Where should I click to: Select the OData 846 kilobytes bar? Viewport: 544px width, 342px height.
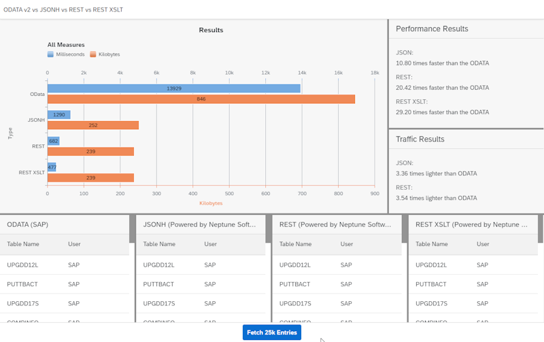click(x=201, y=99)
